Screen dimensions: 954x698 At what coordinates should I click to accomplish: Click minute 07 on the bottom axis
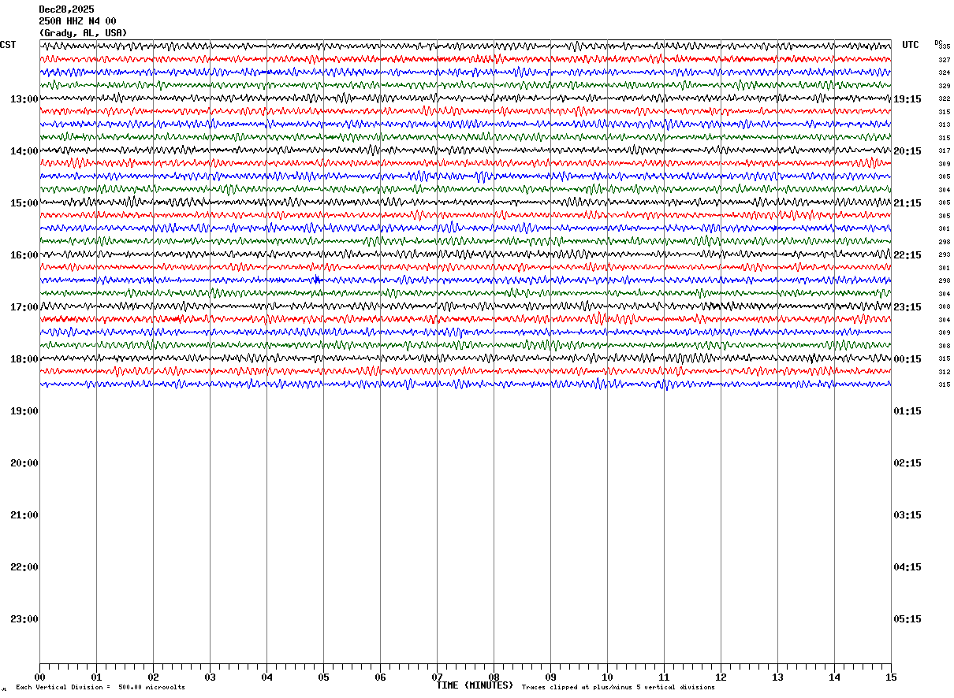point(438,678)
